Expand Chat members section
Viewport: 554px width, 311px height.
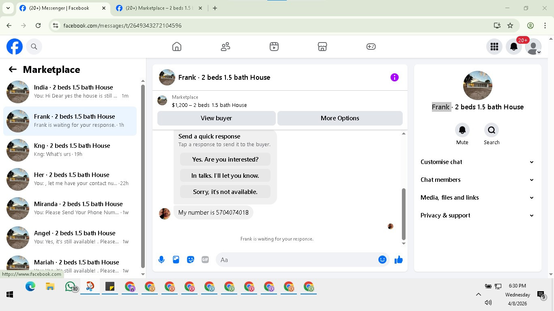(477, 180)
